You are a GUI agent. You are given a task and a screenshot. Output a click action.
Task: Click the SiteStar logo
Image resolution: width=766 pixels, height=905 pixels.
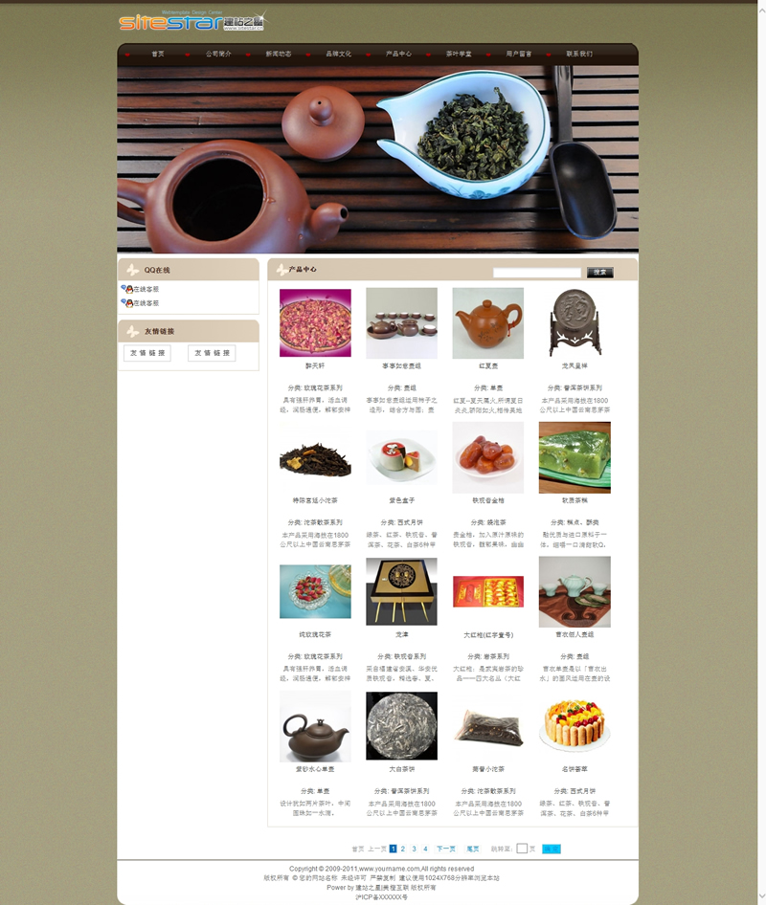tap(191, 21)
